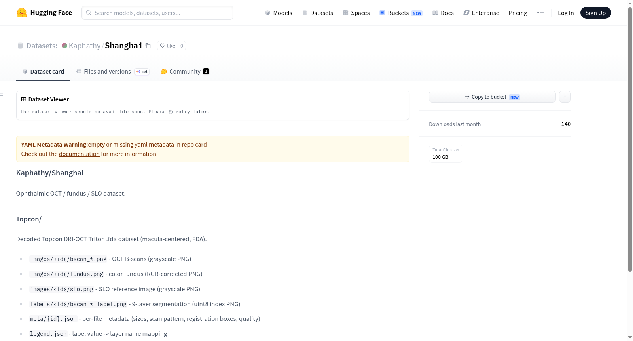Focus the search models input field

click(157, 13)
